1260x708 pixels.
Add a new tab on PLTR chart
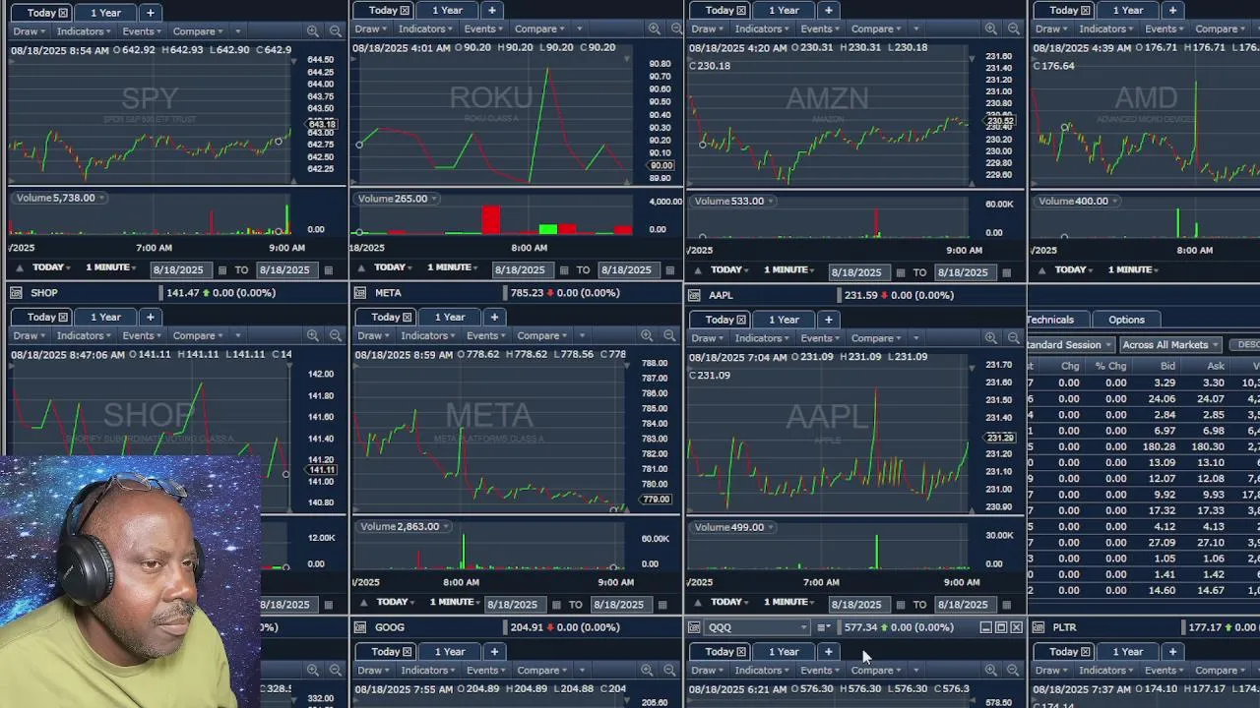pyautogui.click(x=1171, y=651)
